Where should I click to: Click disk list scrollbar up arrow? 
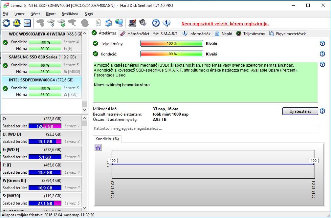[84, 33]
